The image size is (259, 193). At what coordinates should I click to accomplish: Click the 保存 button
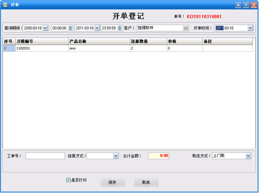112,182
